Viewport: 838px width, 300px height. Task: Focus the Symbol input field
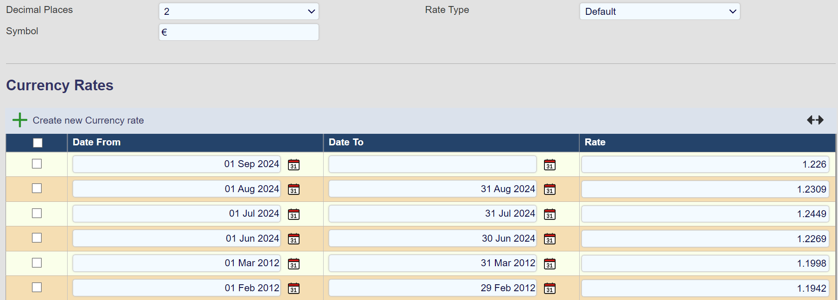pos(238,32)
